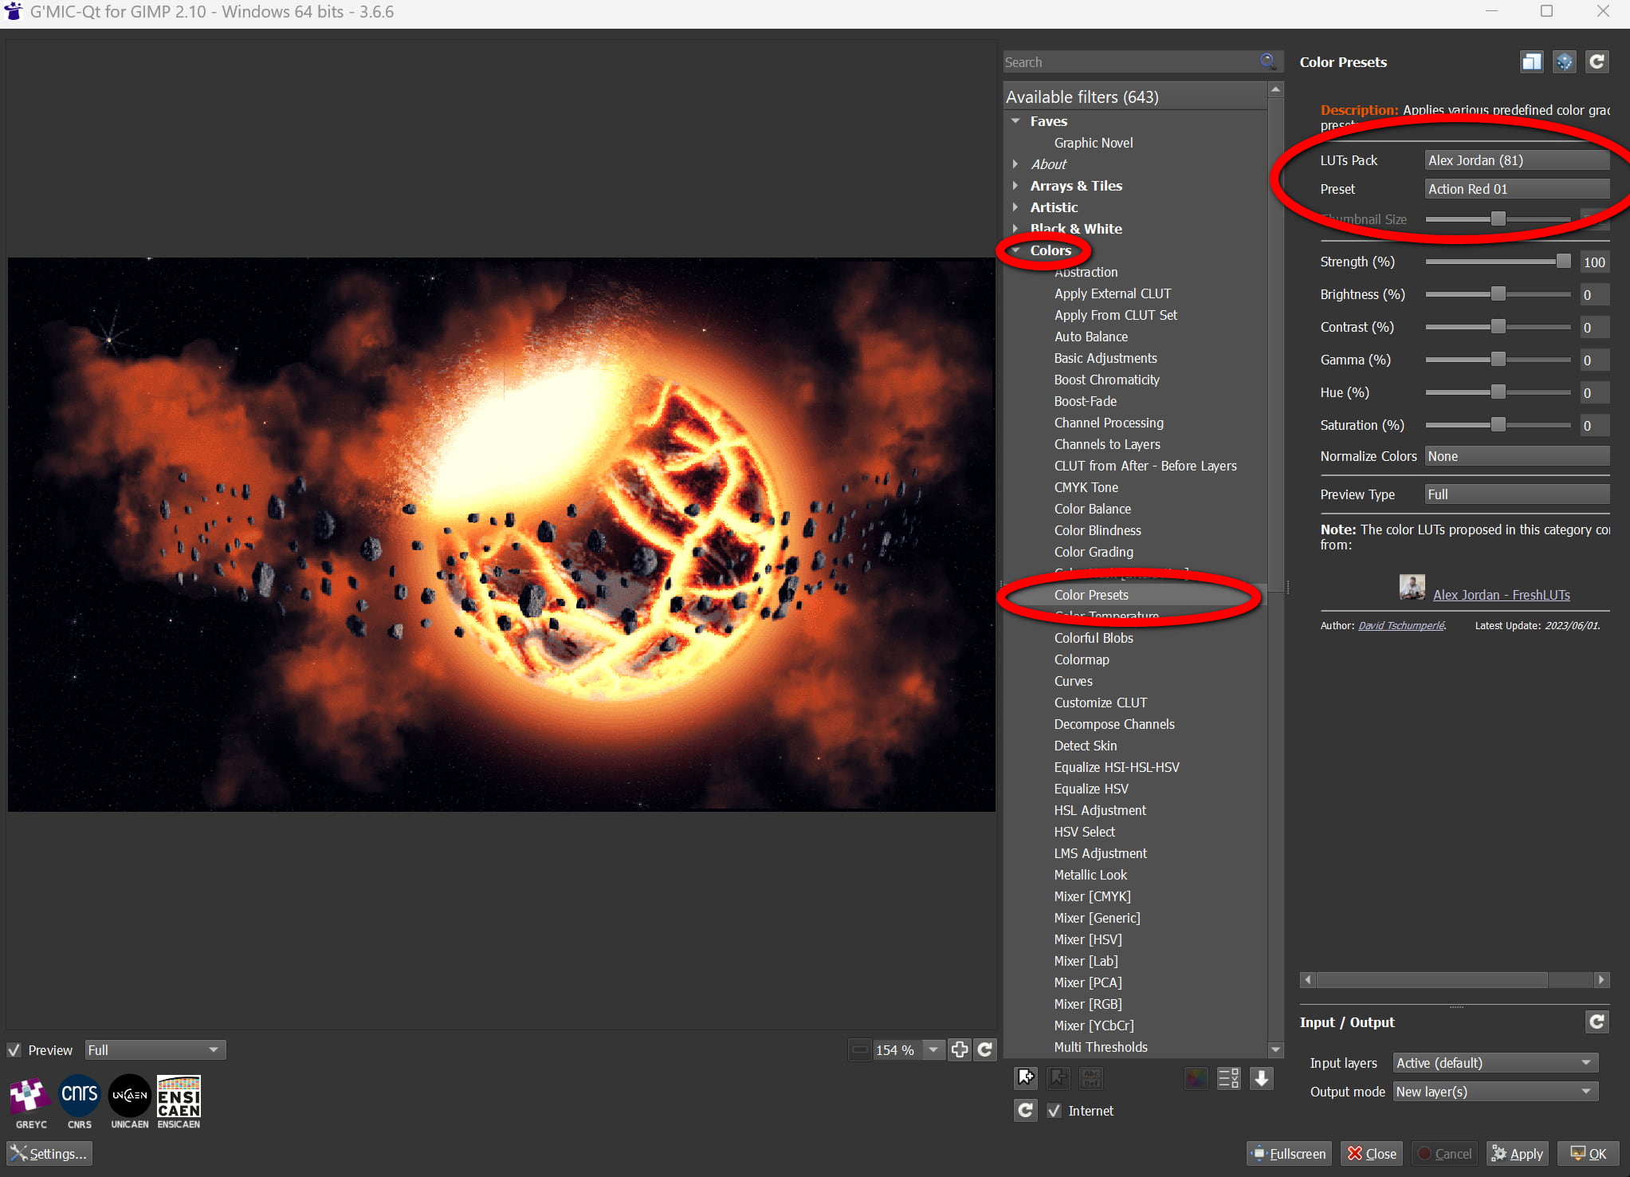Click the filter selection checklist icon

tap(1228, 1078)
